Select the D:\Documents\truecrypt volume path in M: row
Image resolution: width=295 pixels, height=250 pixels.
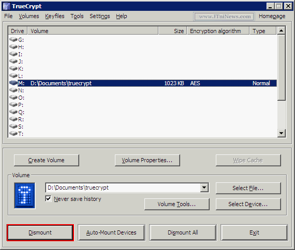(x=61, y=83)
